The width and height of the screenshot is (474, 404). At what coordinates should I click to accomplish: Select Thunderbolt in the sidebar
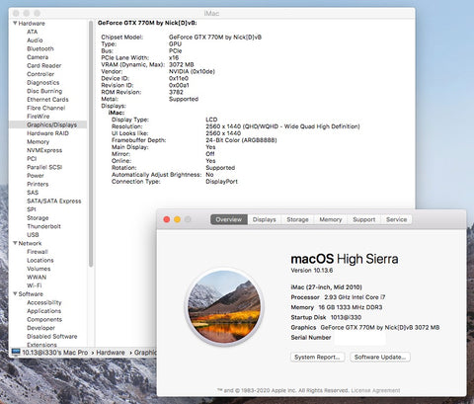pyautogui.click(x=43, y=226)
